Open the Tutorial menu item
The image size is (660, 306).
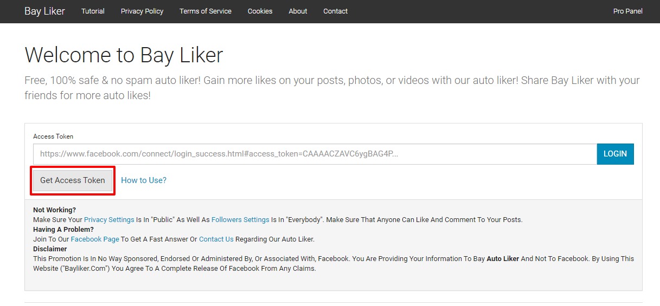tap(93, 11)
